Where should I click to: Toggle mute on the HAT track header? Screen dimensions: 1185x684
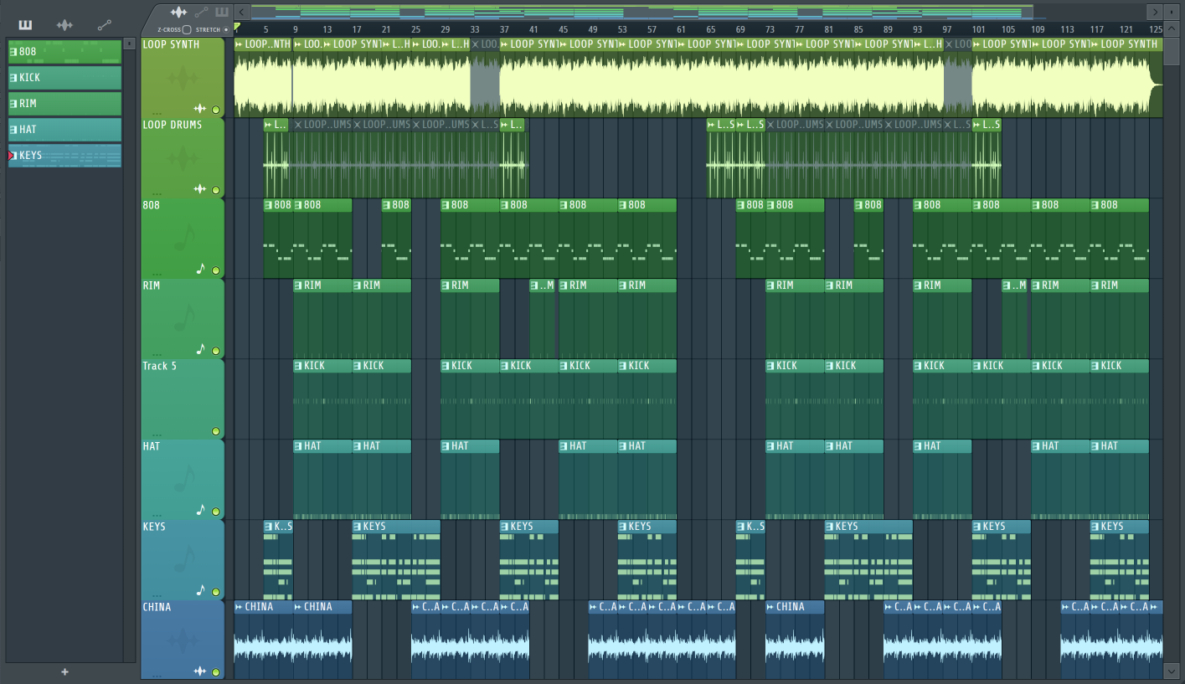[x=216, y=512]
